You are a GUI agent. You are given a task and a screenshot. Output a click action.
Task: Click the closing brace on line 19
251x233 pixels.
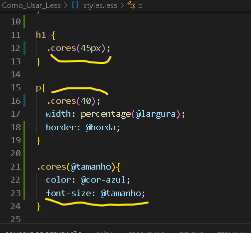(38, 141)
